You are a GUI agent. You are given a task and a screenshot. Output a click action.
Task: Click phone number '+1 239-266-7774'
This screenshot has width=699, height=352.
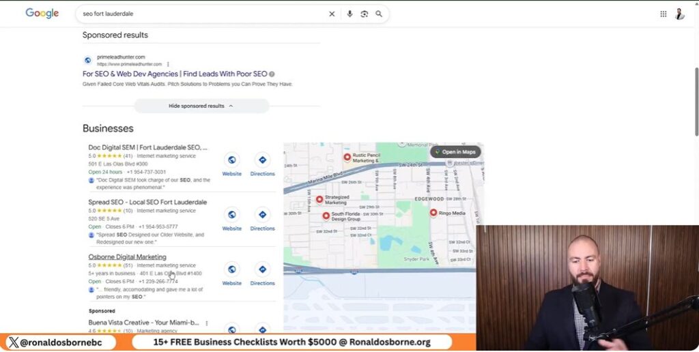pos(158,282)
